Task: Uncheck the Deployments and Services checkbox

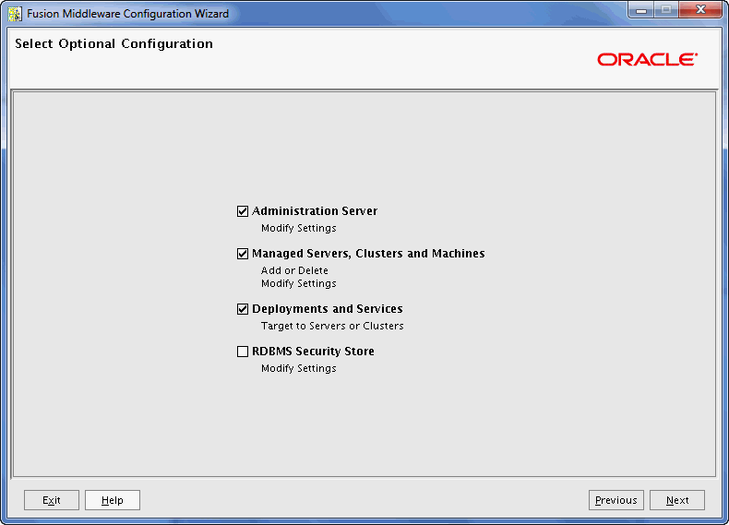Action: 243,309
